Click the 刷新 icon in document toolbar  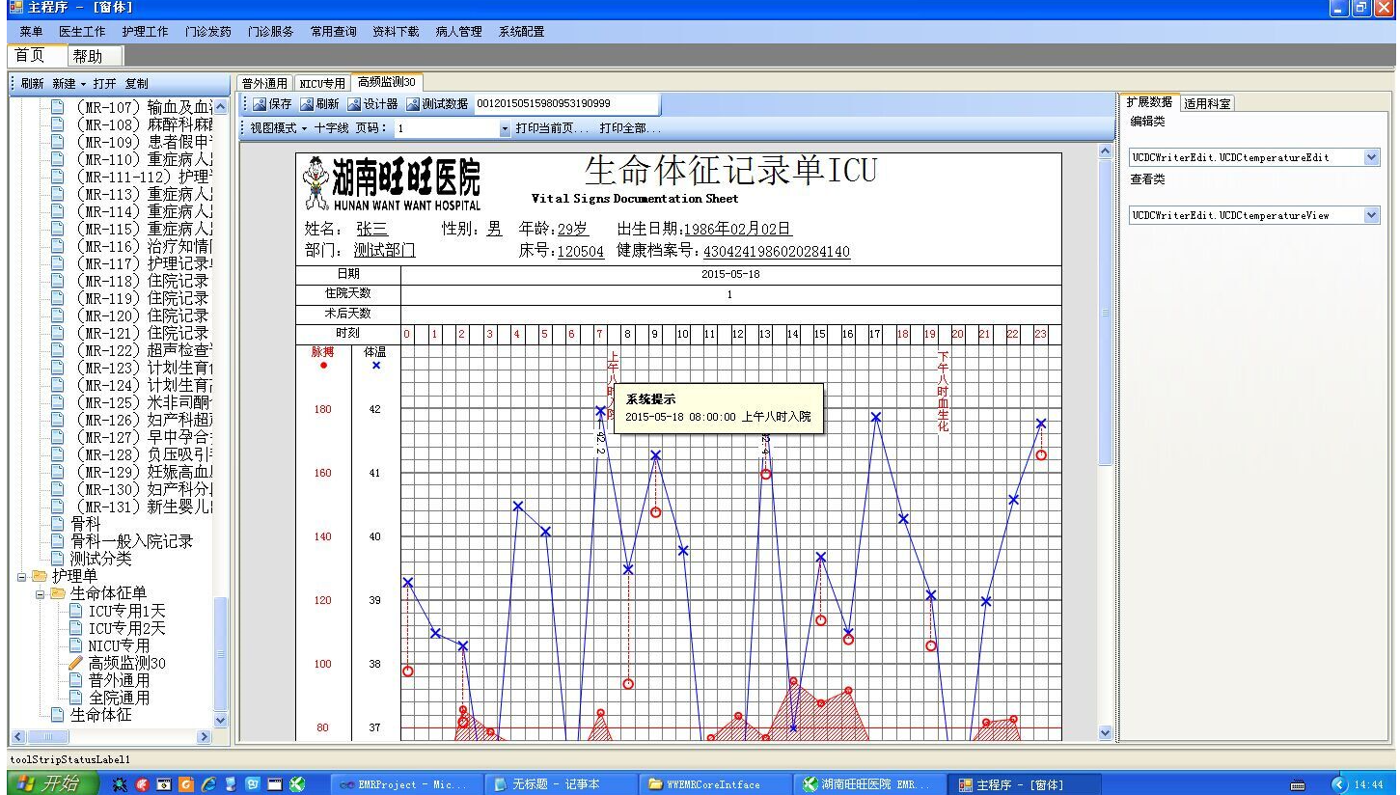tap(307, 104)
